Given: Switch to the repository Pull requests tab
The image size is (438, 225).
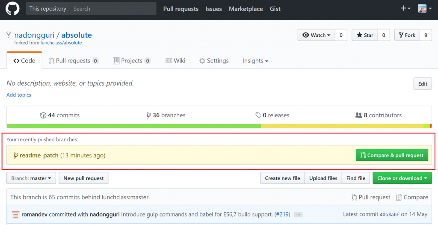Looking at the screenshot, I should [x=74, y=61].
